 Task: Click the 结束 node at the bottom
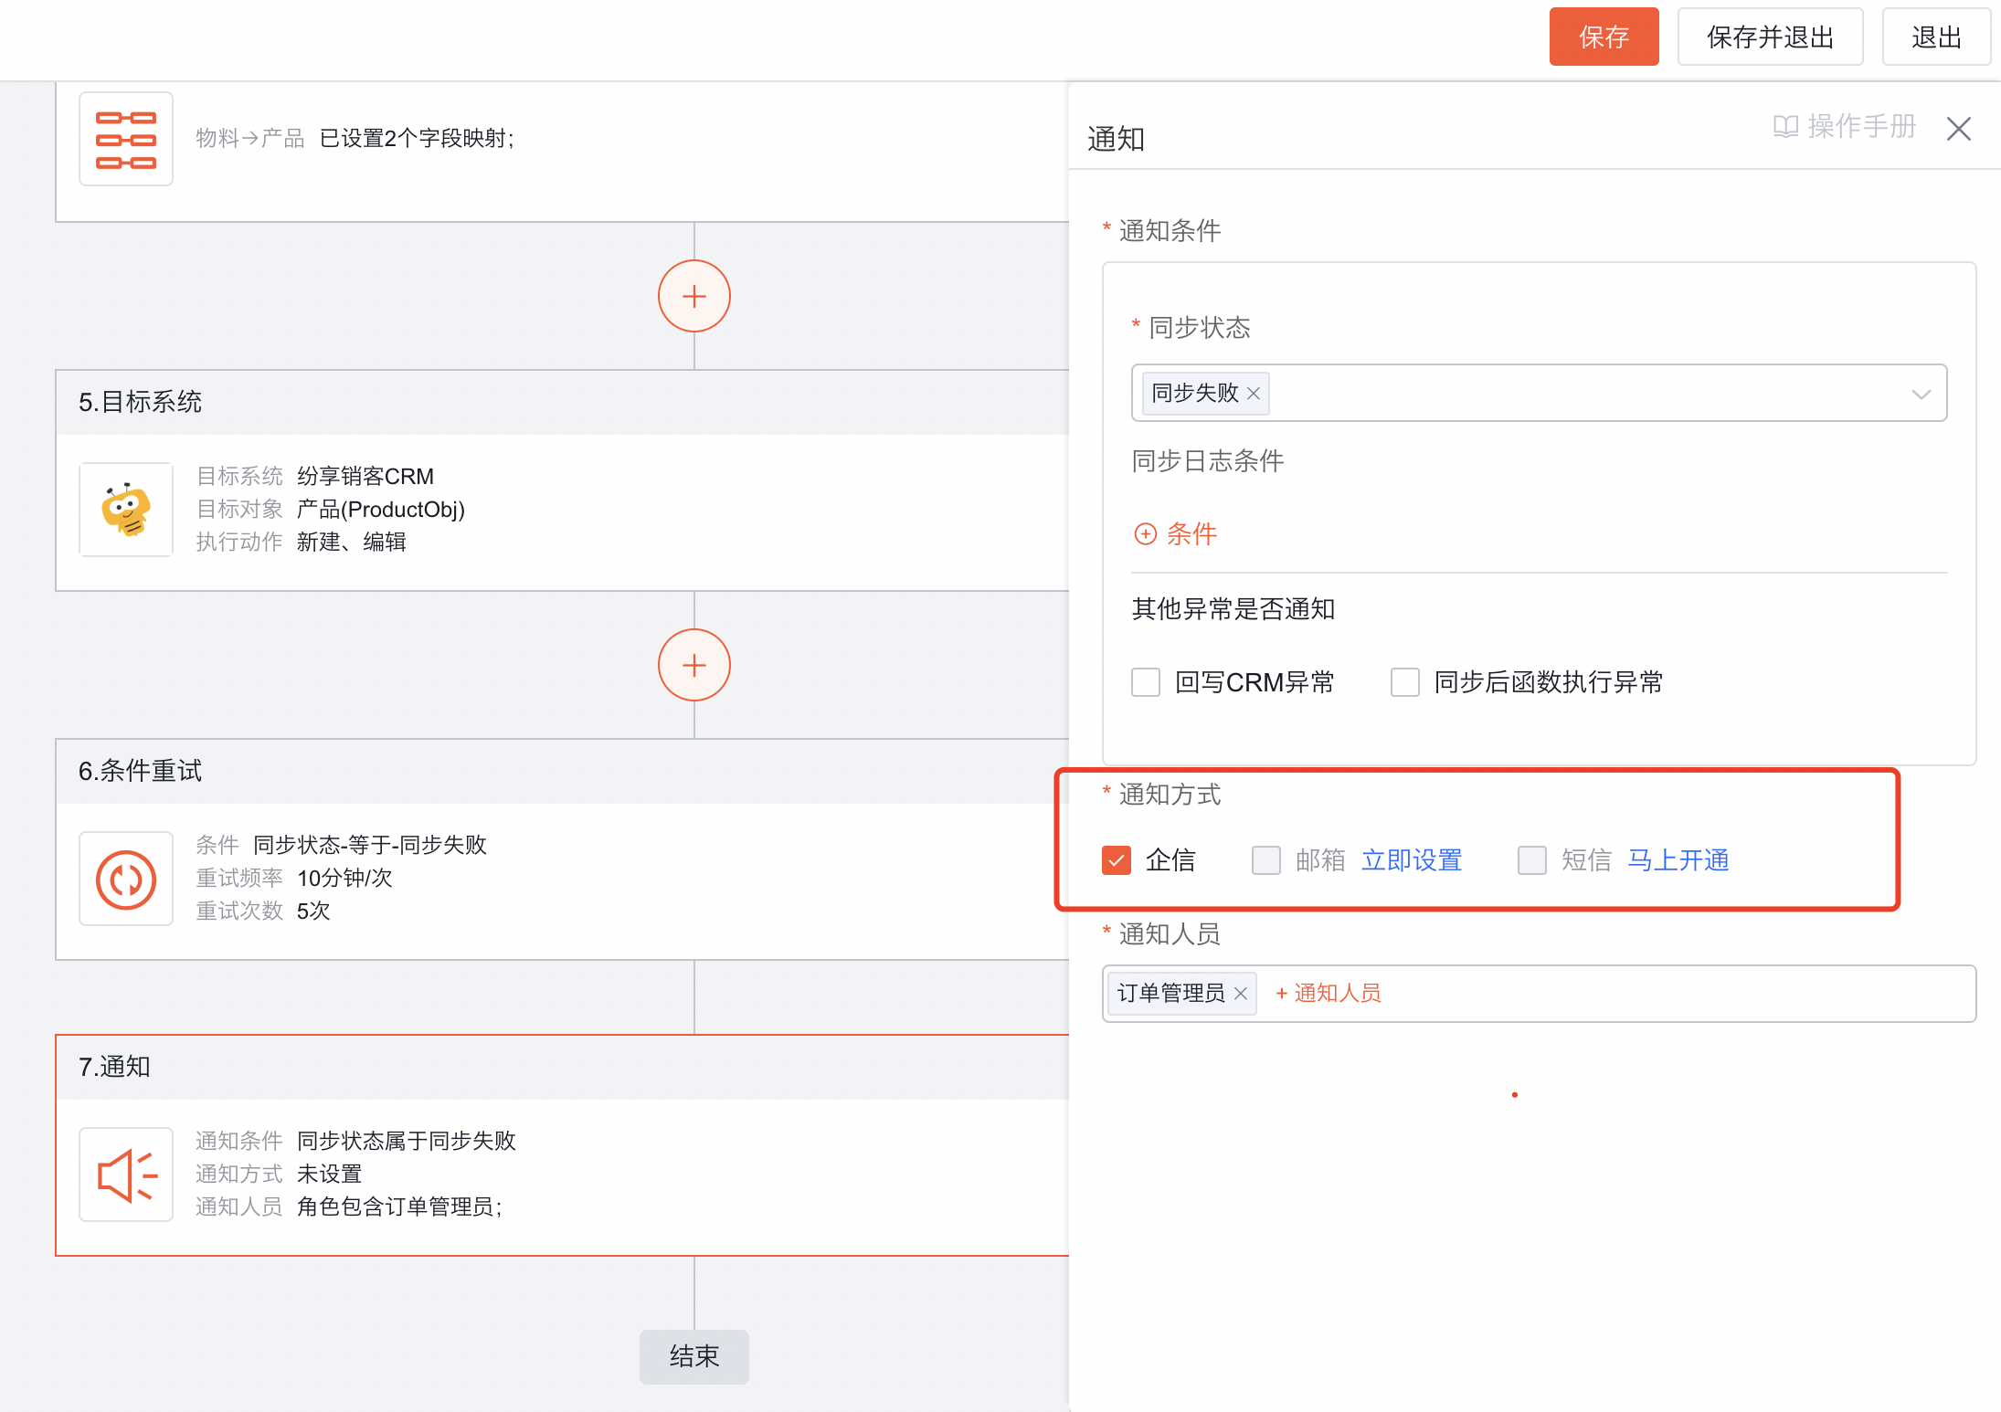tap(693, 1357)
